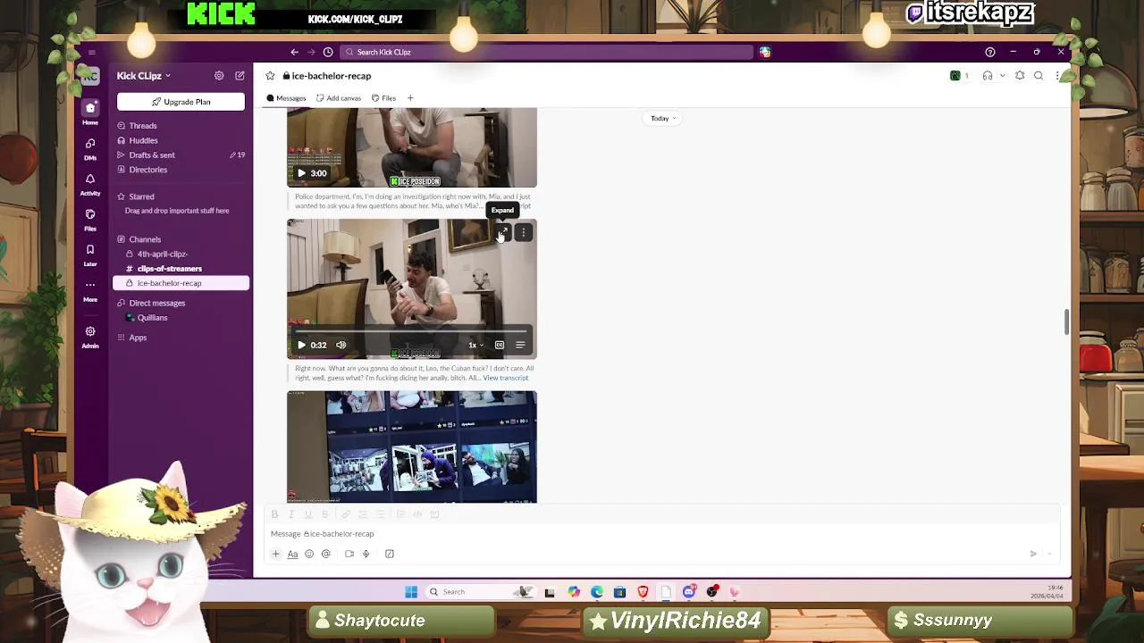Toggle captions on the 0:32 video

(x=500, y=345)
